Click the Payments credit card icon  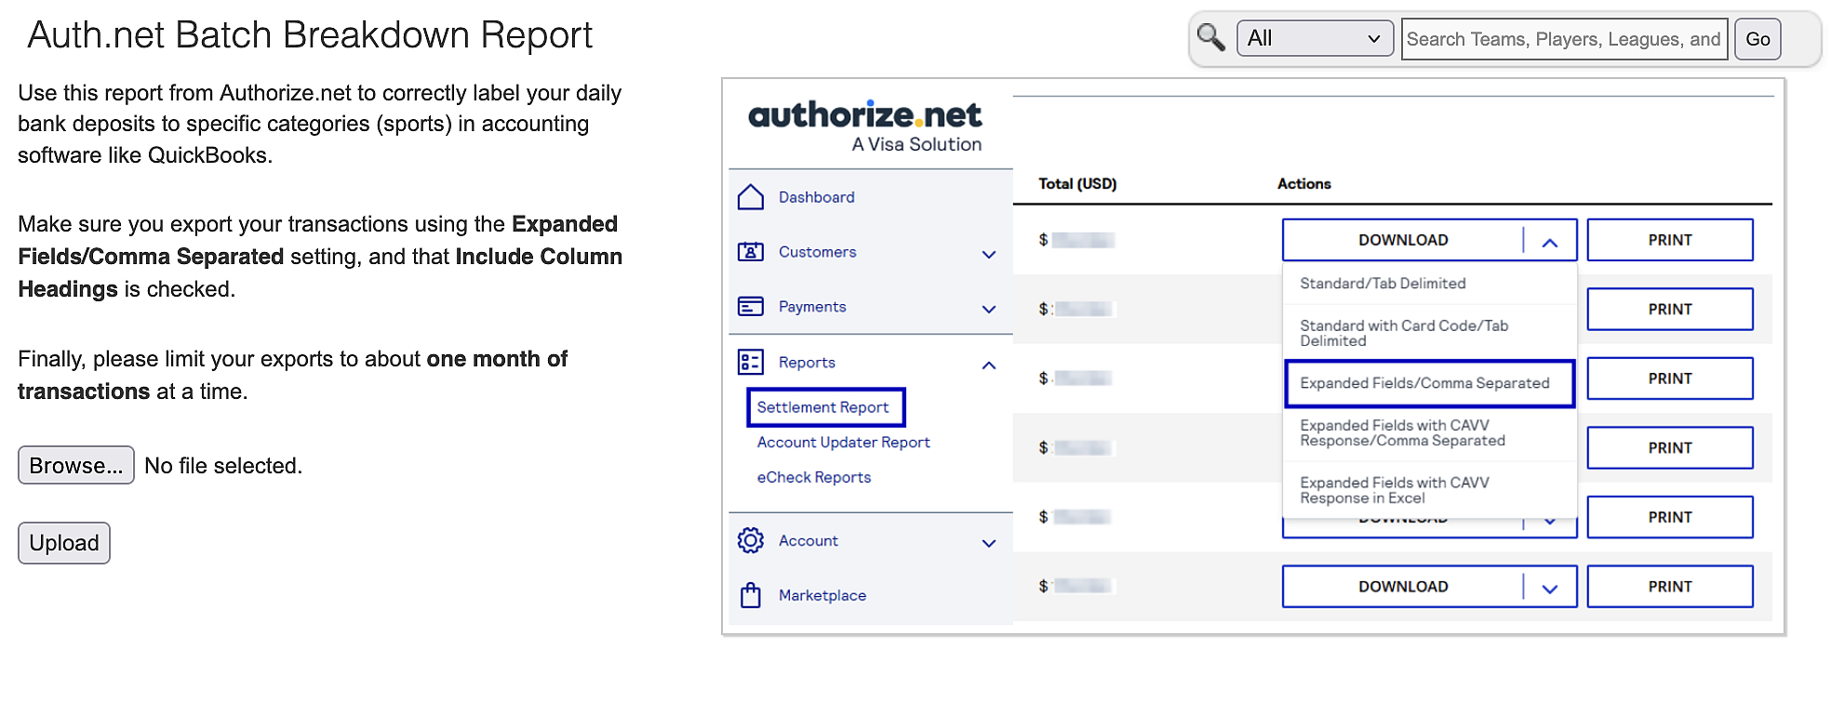coord(751,307)
